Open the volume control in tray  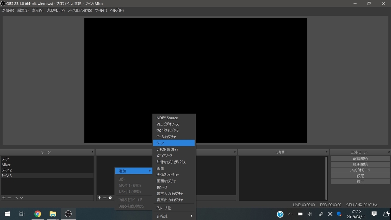coord(310,214)
